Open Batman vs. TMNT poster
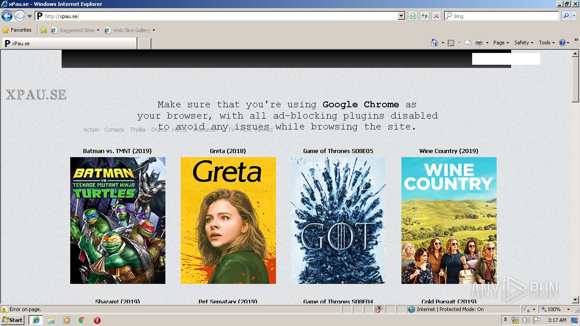580x326 pixels. pyautogui.click(x=118, y=221)
